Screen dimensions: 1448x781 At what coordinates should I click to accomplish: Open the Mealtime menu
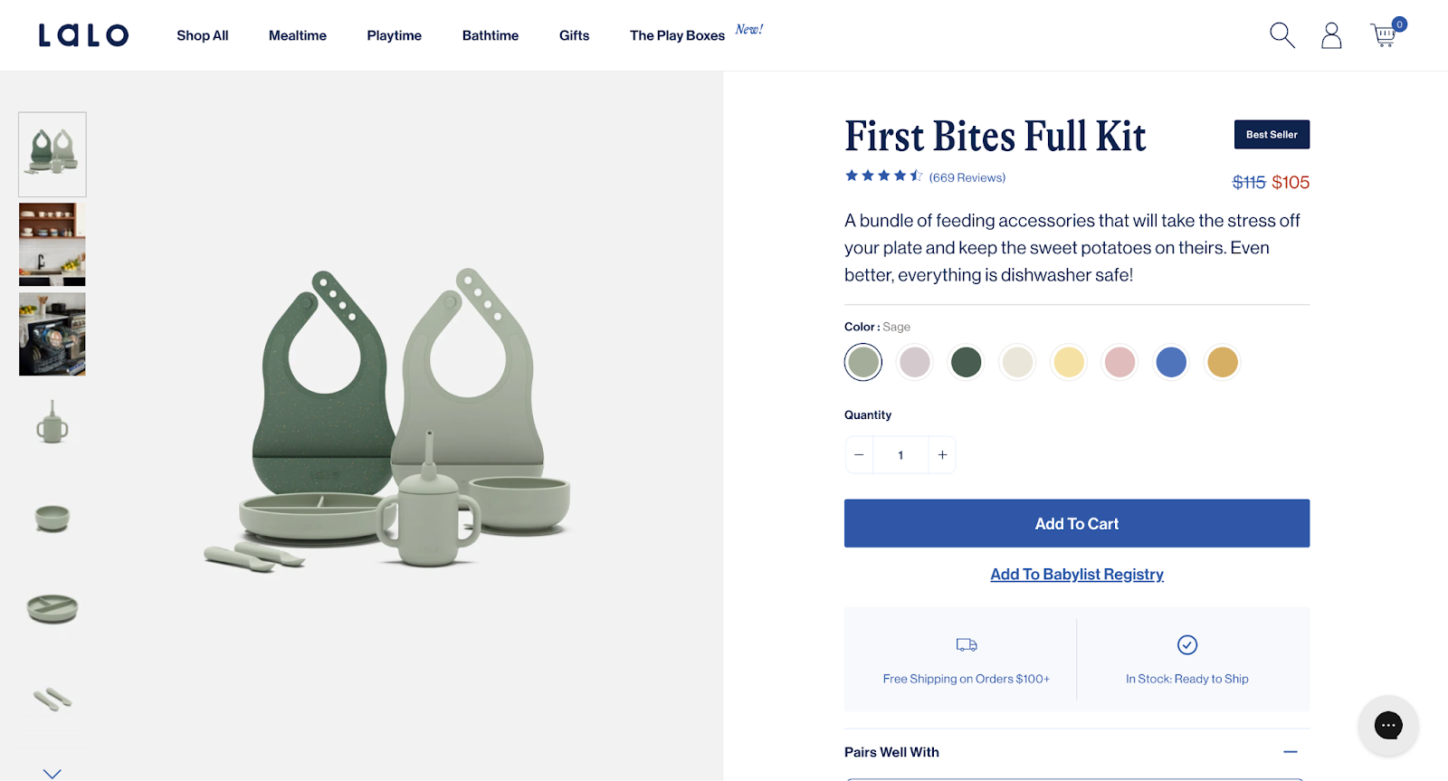298,35
